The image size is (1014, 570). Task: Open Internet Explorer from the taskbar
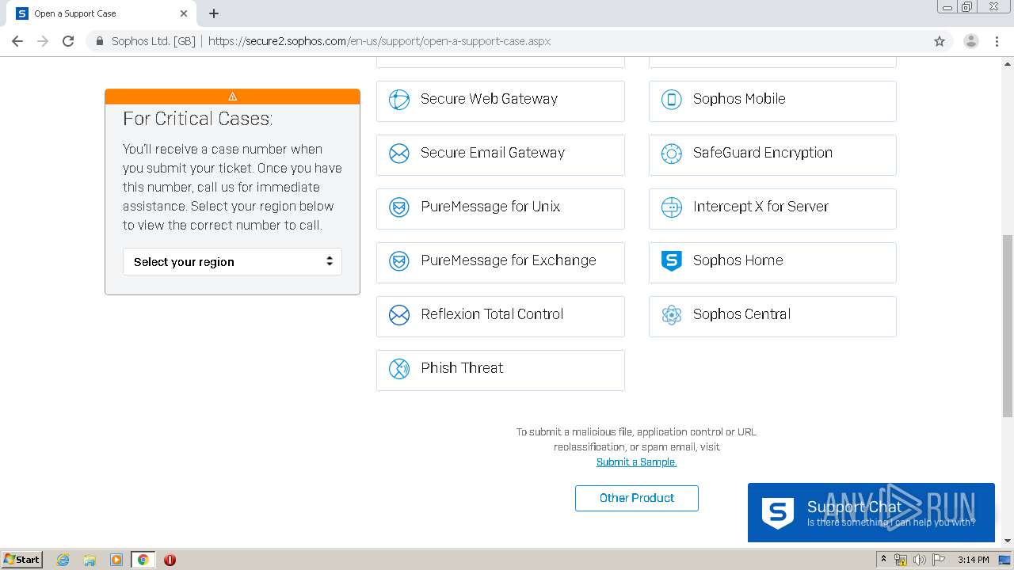tap(63, 560)
